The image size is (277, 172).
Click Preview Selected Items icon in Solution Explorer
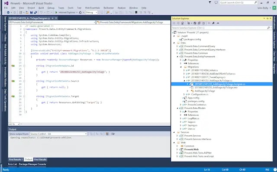pyautogui.click(x=218, y=23)
